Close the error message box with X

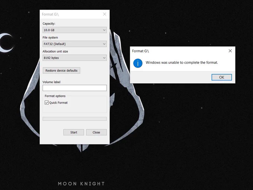[230, 51]
